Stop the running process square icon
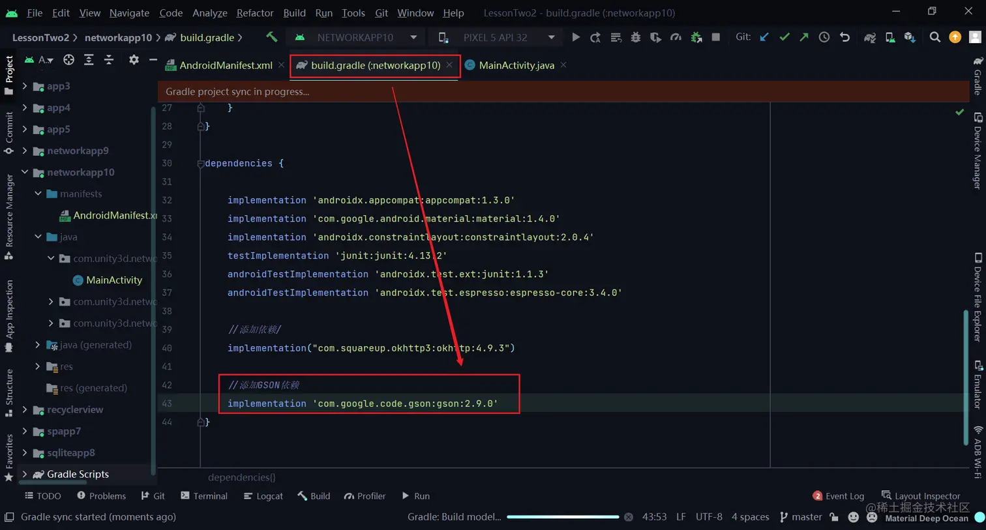 [x=716, y=37]
